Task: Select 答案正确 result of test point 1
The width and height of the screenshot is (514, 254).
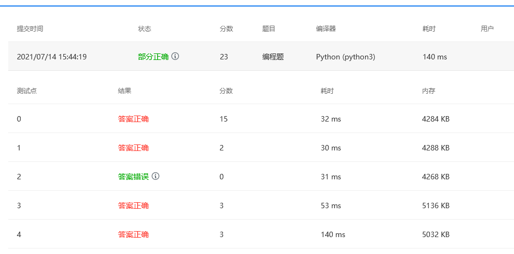Action: click(134, 148)
